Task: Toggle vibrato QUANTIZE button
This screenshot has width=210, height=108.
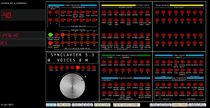Action: 195,62
